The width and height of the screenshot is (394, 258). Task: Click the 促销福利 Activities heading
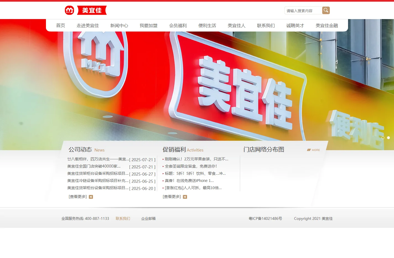(183, 150)
